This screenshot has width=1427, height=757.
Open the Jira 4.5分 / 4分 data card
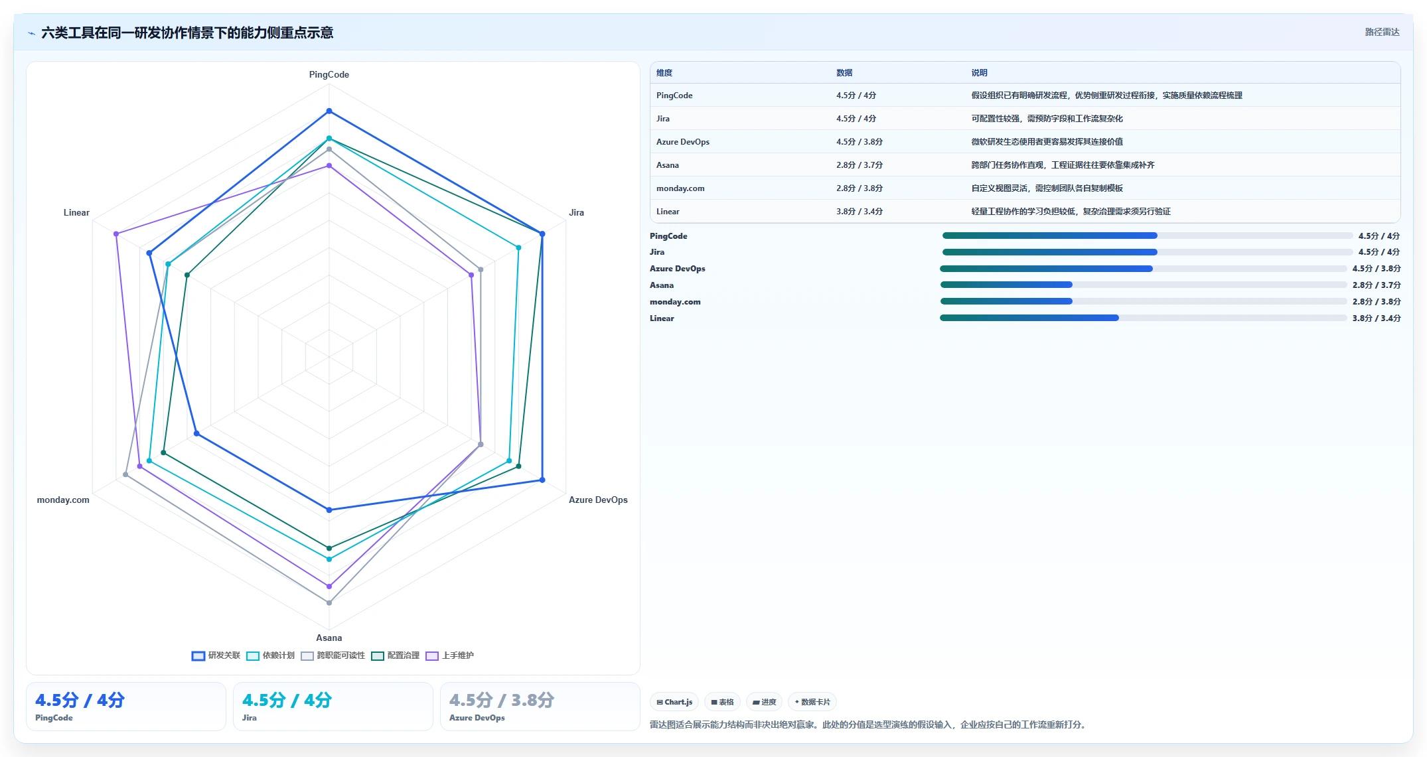(333, 707)
